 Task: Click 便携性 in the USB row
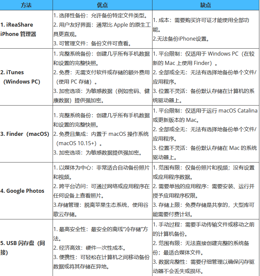[102, 262]
